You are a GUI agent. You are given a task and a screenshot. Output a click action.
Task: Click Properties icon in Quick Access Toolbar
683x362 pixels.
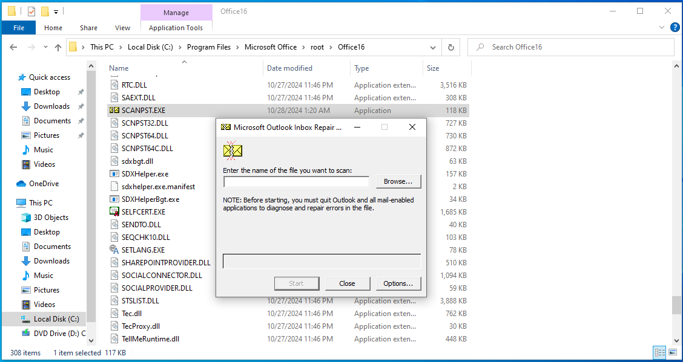coord(31,11)
